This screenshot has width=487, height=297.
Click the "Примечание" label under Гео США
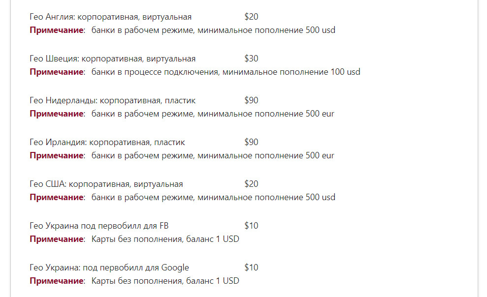click(57, 198)
